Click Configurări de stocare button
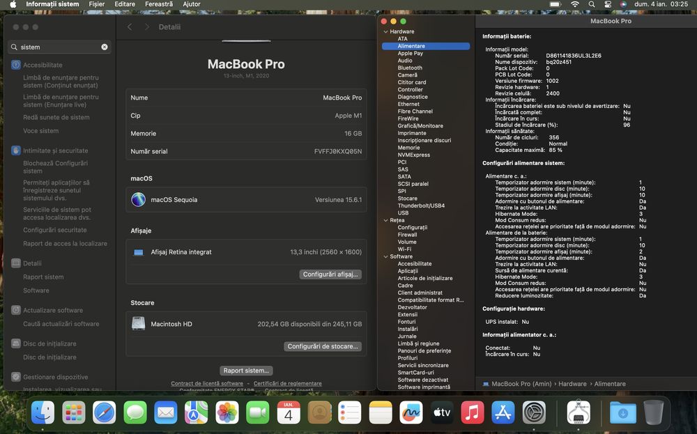This screenshot has width=697, height=434. [323, 346]
